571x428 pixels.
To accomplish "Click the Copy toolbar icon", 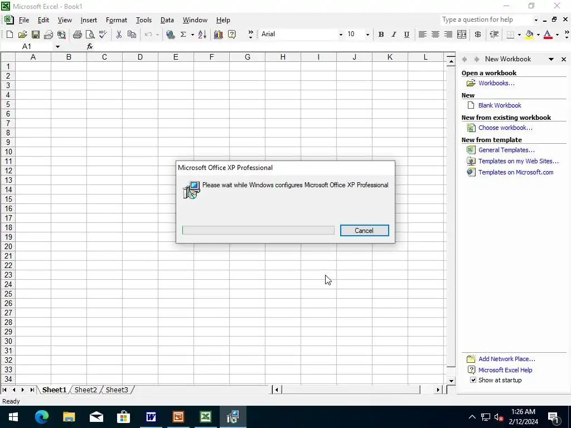I will [132, 35].
